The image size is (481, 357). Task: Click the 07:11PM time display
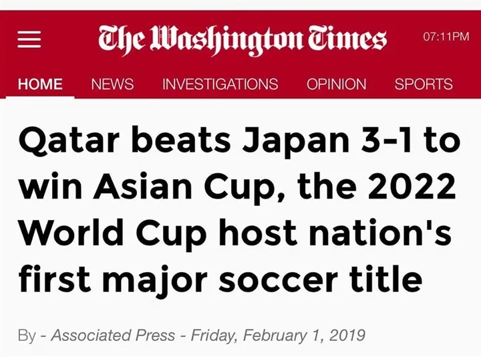click(446, 37)
